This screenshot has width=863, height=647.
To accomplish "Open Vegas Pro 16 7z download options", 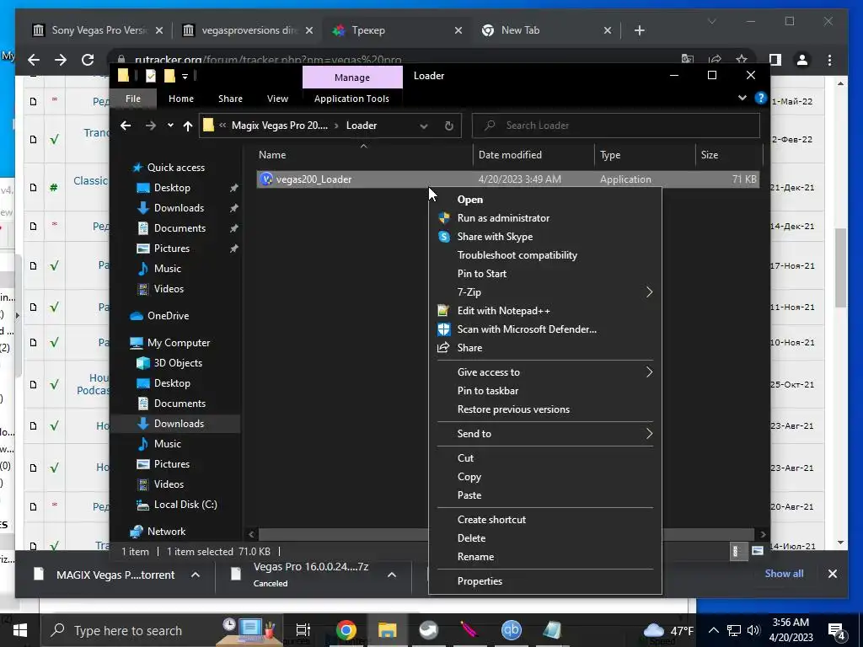I will pos(391,575).
